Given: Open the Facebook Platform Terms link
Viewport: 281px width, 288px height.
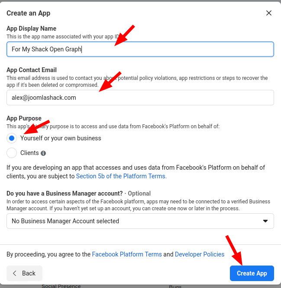Looking at the screenshot, I should pyautogui.click(x=127, y=254).
